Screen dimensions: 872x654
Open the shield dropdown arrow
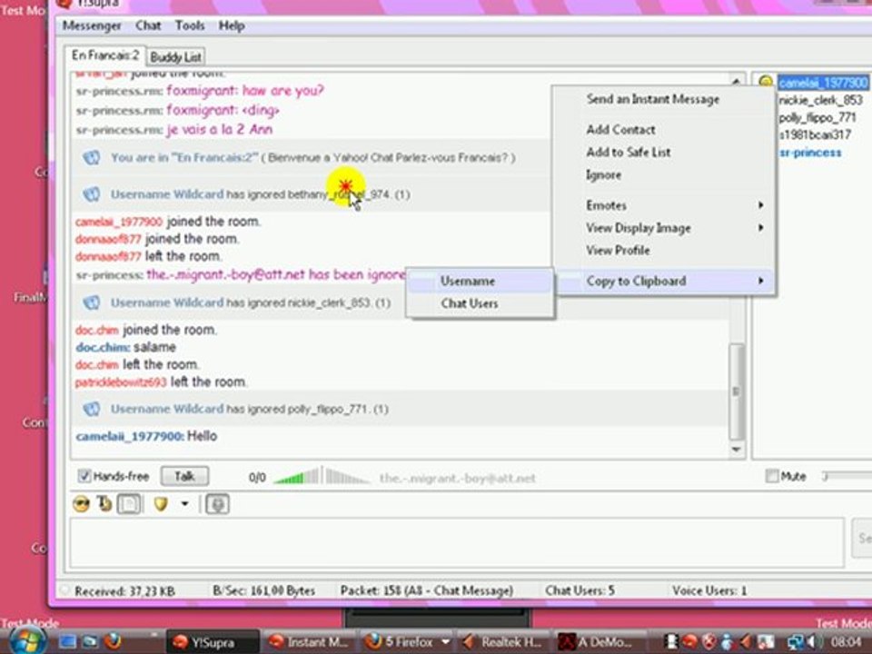184,504
